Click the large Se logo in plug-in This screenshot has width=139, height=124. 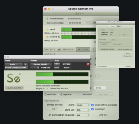point(14,78)
